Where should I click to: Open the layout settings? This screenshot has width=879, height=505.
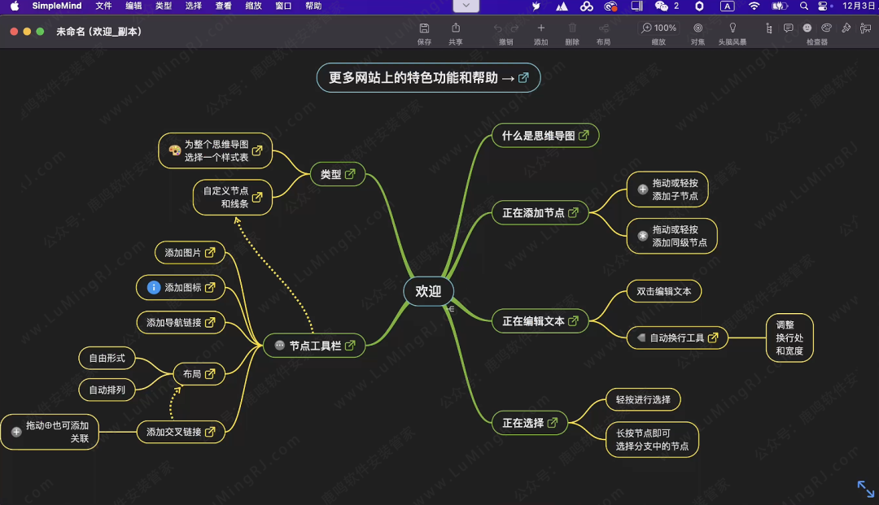(x=602, y=27)
